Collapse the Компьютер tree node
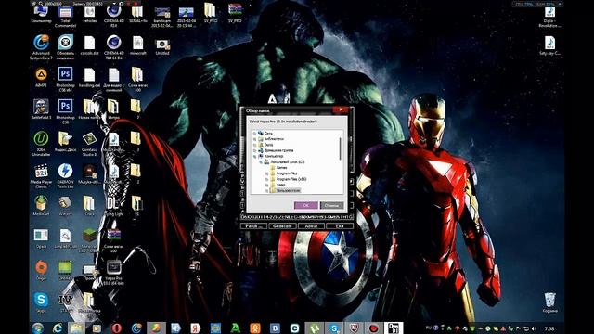 tap(255, 156)
